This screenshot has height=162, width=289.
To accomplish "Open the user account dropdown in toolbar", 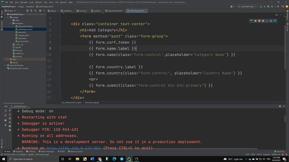I will click(x=232, y=6).
